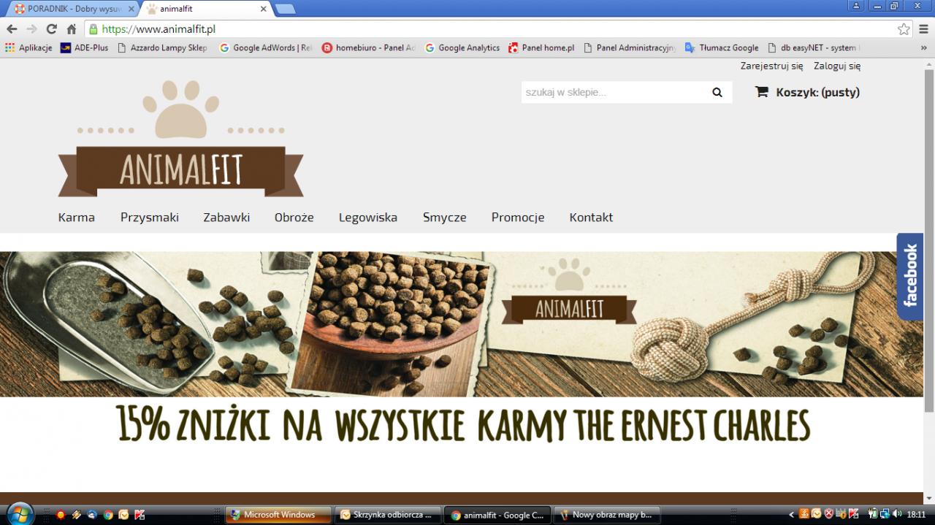
Task: Open the Przysmaki menu category
Action: (x=150, y=218)
